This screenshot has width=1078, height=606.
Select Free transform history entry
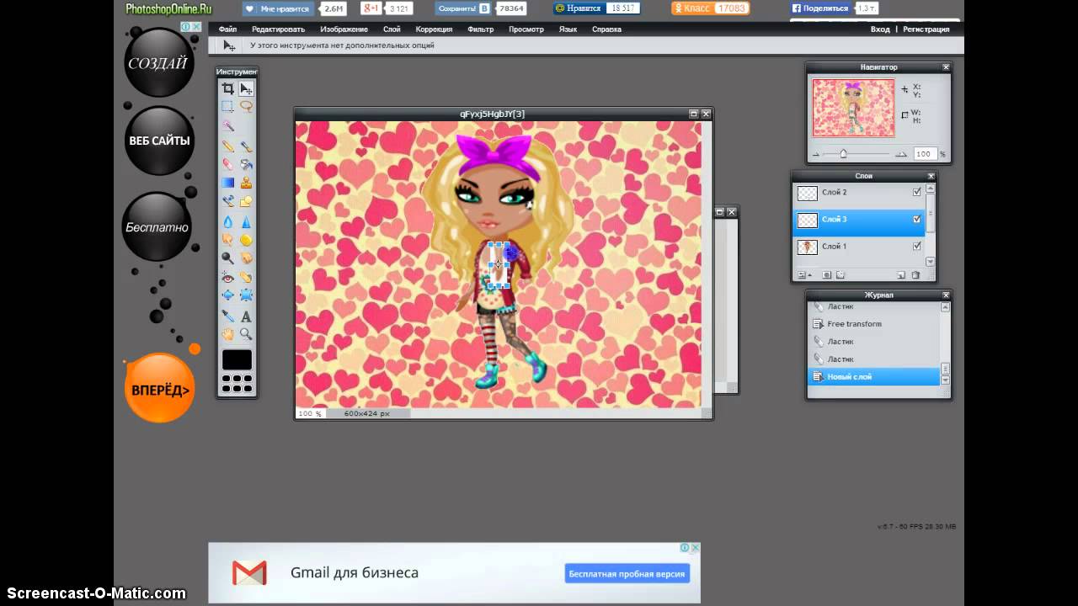coord(874,324)
